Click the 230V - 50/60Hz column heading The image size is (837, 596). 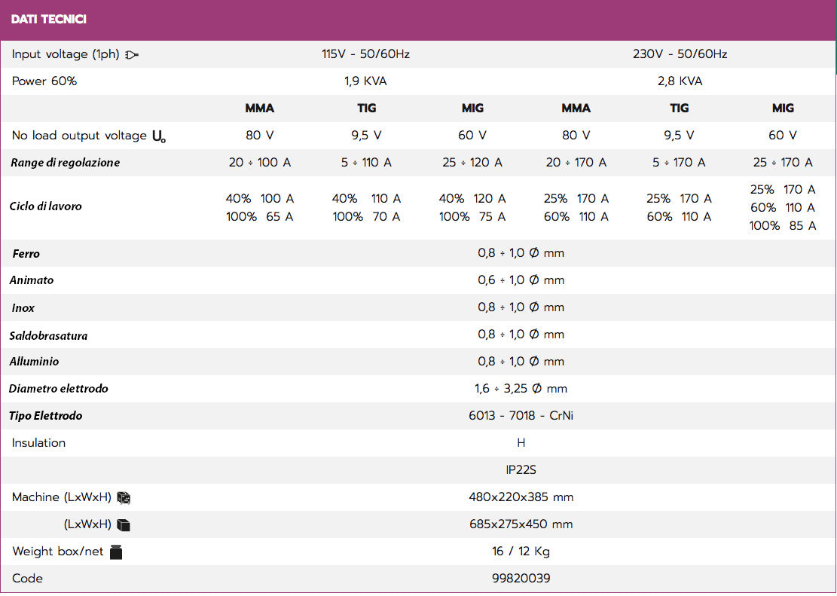680,54
